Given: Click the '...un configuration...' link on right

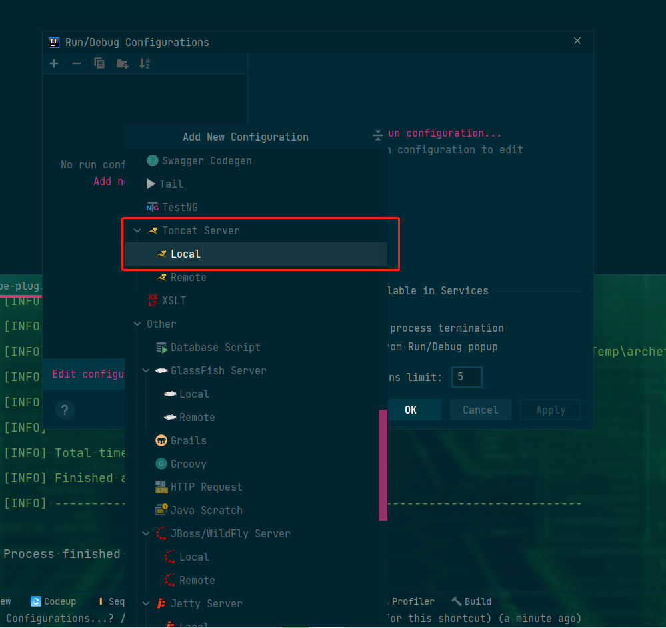Looking at the screenshot, I should pos(445,133).
